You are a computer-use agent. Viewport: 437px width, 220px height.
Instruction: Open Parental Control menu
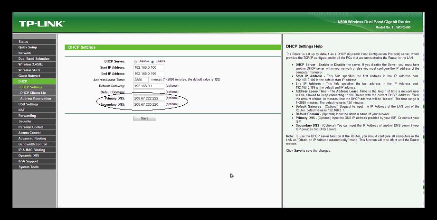tap(34, 127)
